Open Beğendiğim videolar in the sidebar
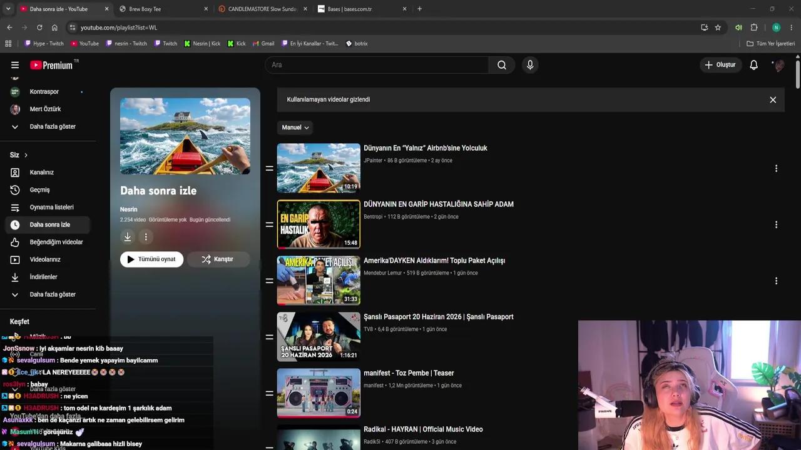 click(47, 242)
